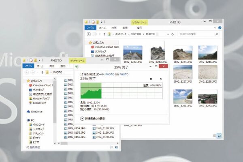The height and width of the screenshot is (162, 243).
Task: Open ピクチャ folder under PC
Action: pyautogui.click(x=35, y=138)
